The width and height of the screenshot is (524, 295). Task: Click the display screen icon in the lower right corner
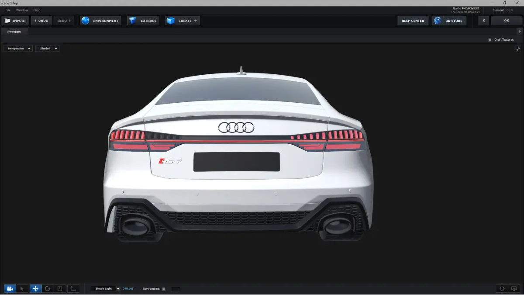tap(514, 288)
